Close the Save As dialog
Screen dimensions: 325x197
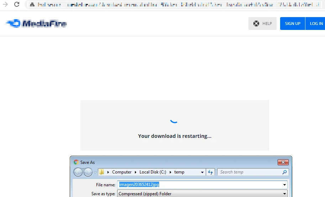[x=283, y=162]
